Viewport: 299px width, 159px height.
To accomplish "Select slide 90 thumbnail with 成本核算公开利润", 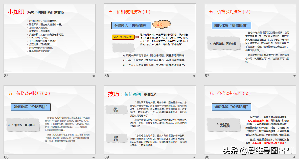I will pyautogui.click(x=250, y=120).
